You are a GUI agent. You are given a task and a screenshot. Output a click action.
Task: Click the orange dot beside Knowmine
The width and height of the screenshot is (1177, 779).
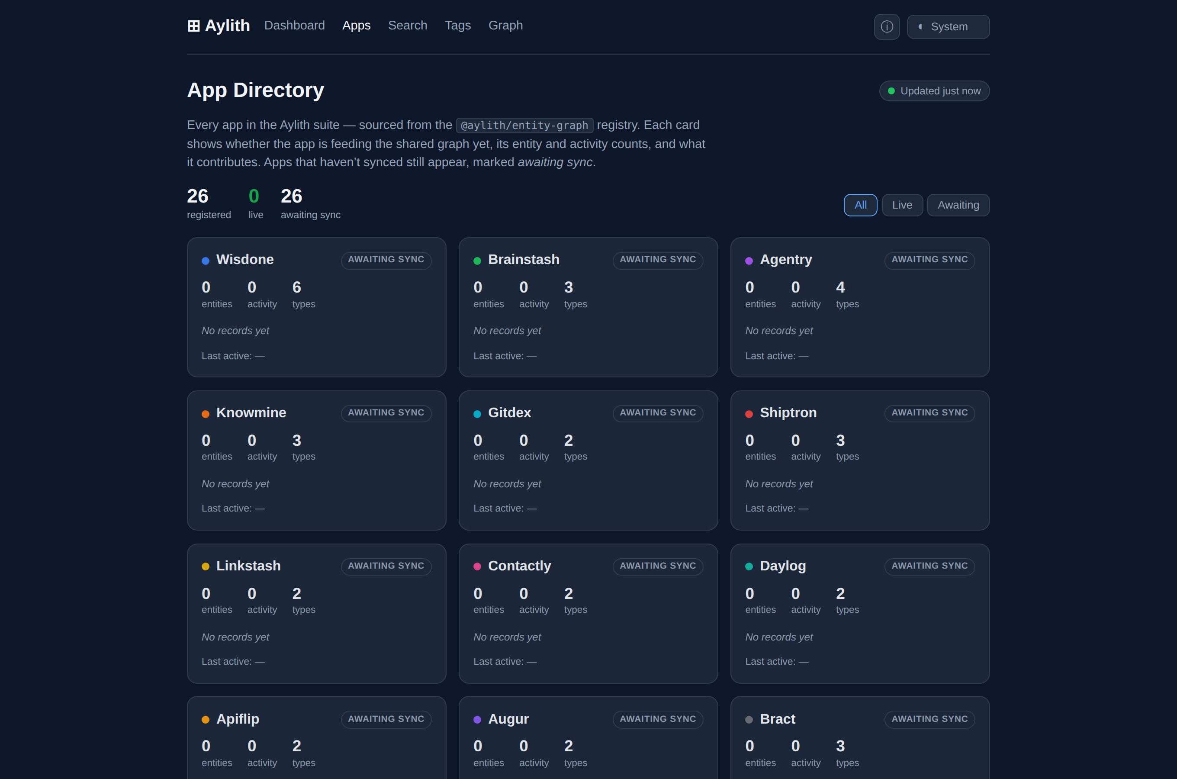(205, 414)
